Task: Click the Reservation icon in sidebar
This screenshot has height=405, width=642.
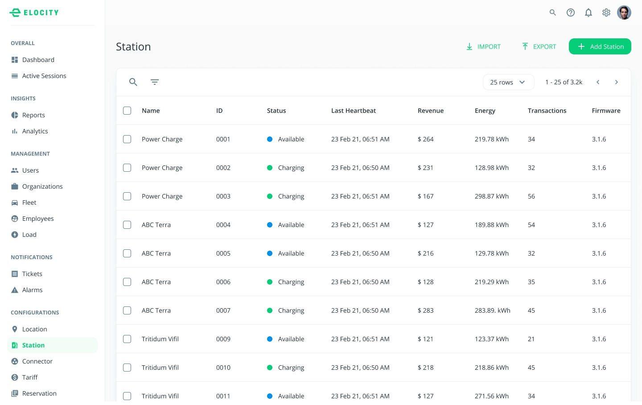Action: click(15, 393)
